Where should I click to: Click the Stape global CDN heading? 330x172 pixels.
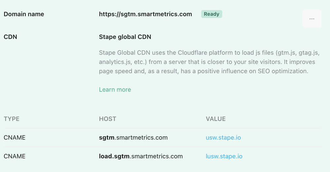tap(125, 37)
